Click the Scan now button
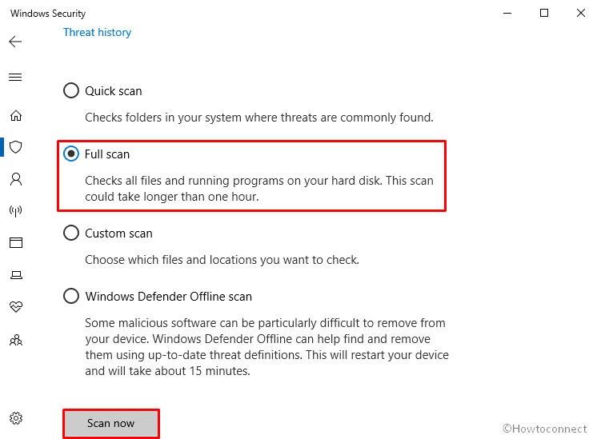 110,423
